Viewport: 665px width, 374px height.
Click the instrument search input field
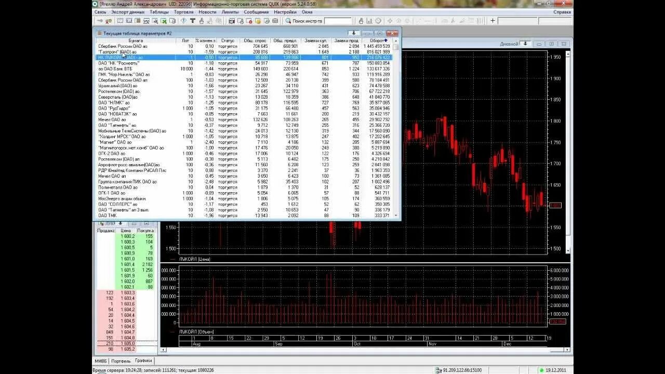click(x=338, y=21)
